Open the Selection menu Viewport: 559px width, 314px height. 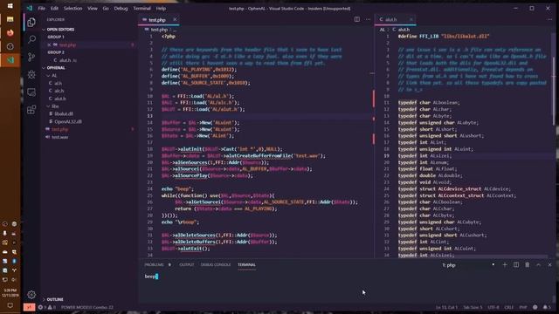(73, 8)
